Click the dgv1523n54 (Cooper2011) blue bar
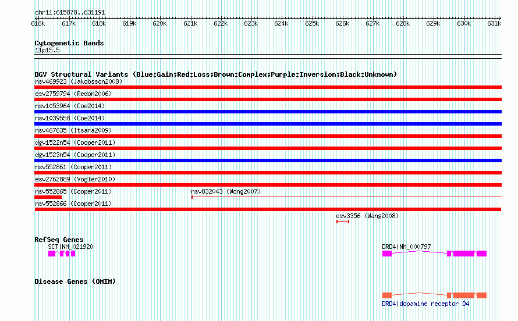The height and width of the screenshot is (321, 518). click(268, 160)
